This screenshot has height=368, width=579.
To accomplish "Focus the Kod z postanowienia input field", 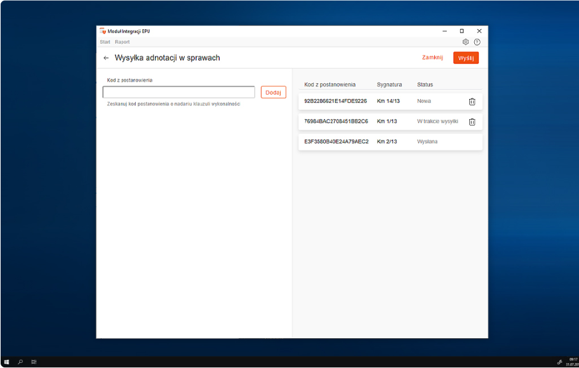I will [x=179, y=92].
